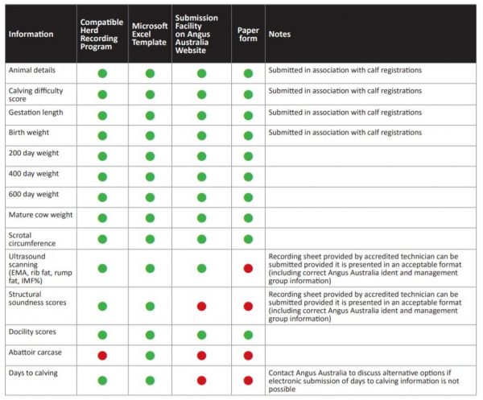
Task: Click the Notes column header
Action: click(x=283, y=35)
